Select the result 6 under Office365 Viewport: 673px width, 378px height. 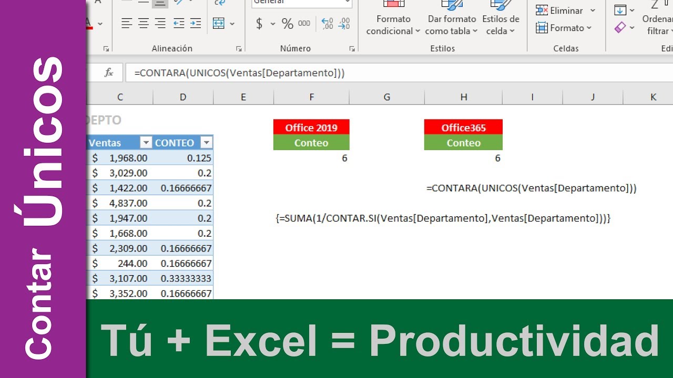click(x=463, y=158)
